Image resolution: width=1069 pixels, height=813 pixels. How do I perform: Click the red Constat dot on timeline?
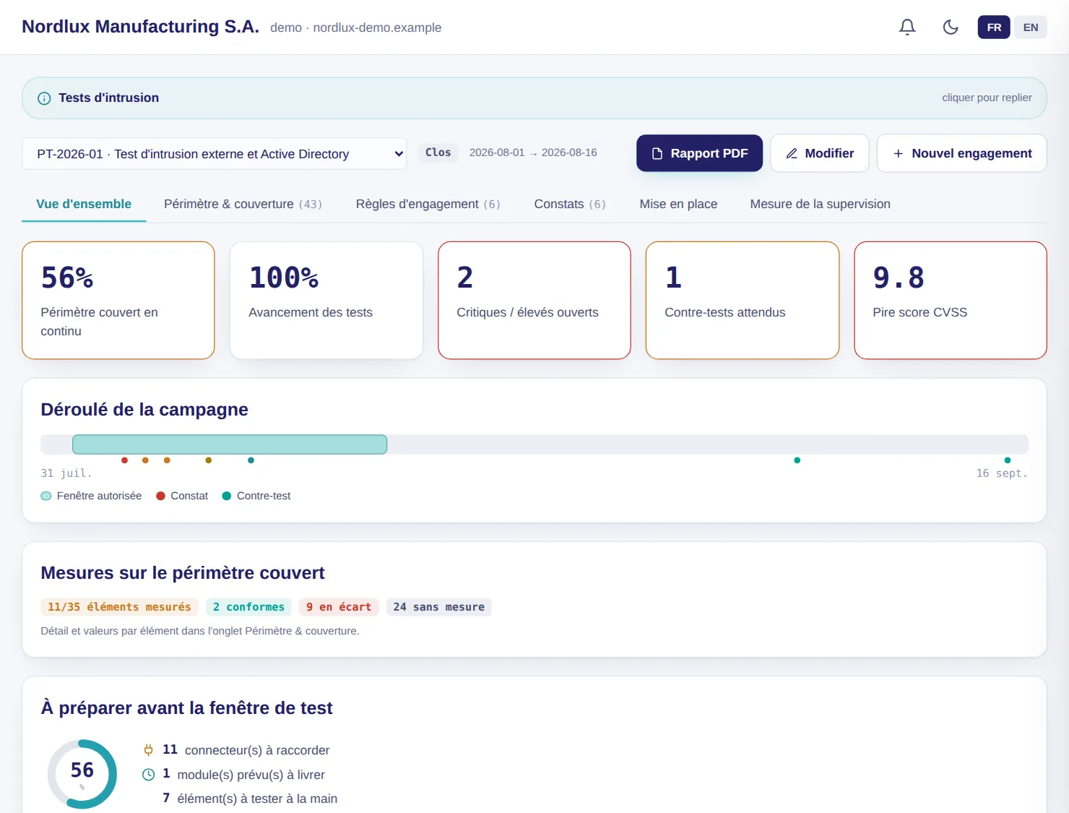125,460
